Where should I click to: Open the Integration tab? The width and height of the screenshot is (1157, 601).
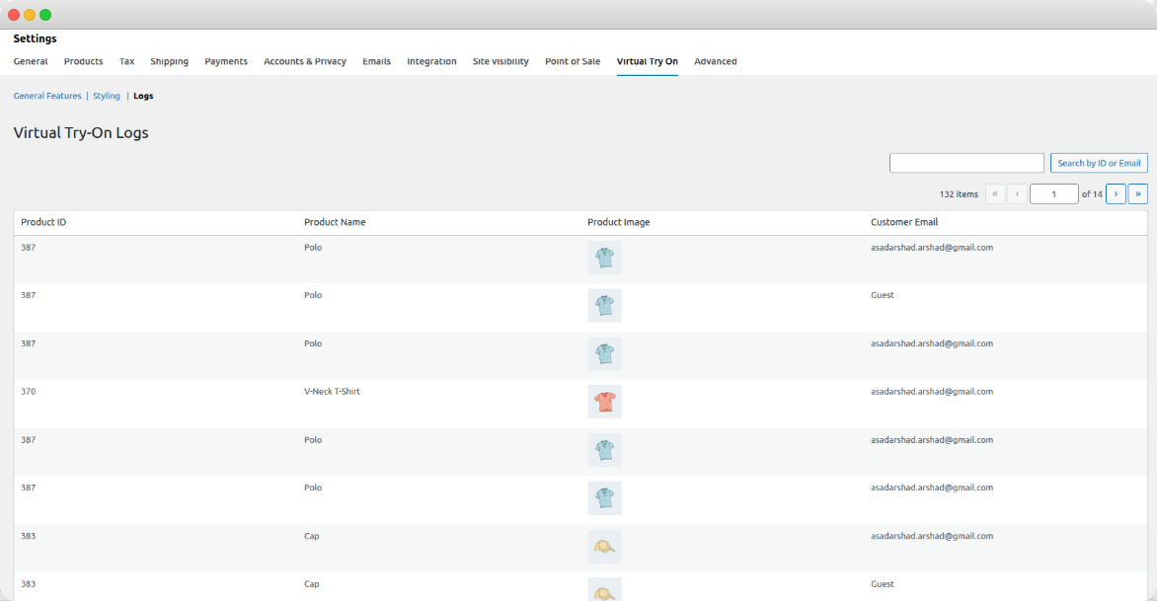point(431,61)
